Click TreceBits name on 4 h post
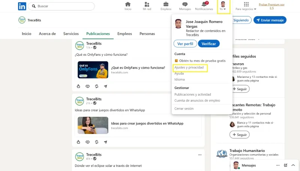The width and height of the screenshot is (300, 171). pyautogui.click(x=94, y=155)
